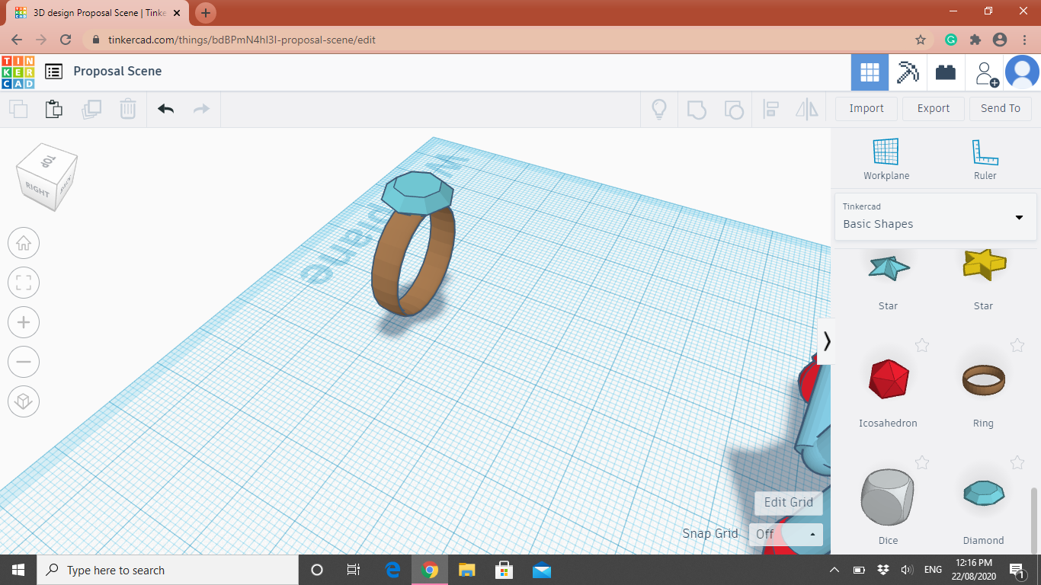Open a new browser tab

(206, 13)
